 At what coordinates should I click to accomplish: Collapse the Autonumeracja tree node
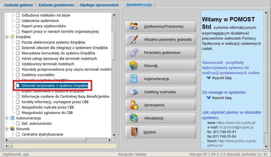[x=7, y=118]
